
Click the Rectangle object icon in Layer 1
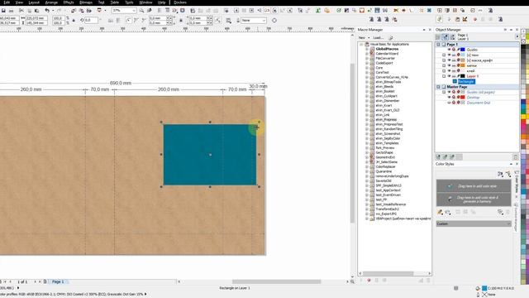[x=455, y=81]
